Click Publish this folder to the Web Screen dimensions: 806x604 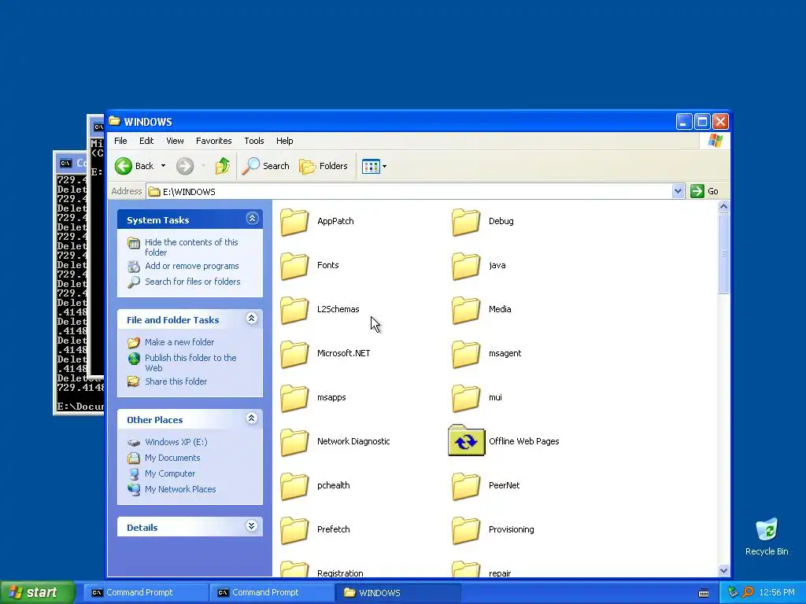click(x=190, y=363)
